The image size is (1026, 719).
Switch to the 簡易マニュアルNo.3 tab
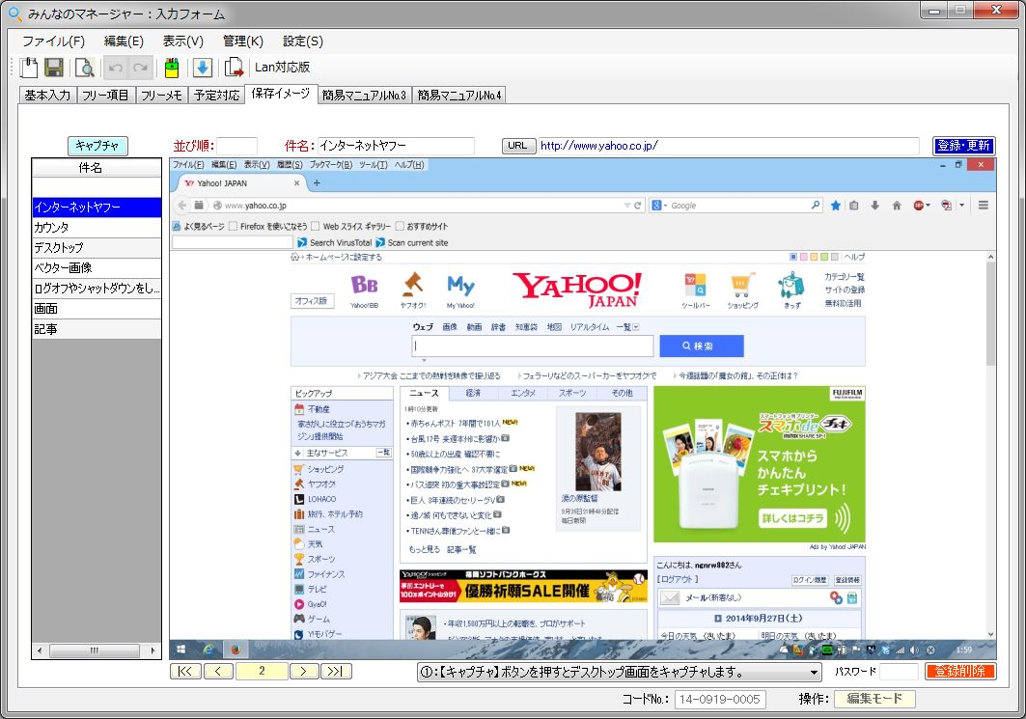tap(365, 95)
